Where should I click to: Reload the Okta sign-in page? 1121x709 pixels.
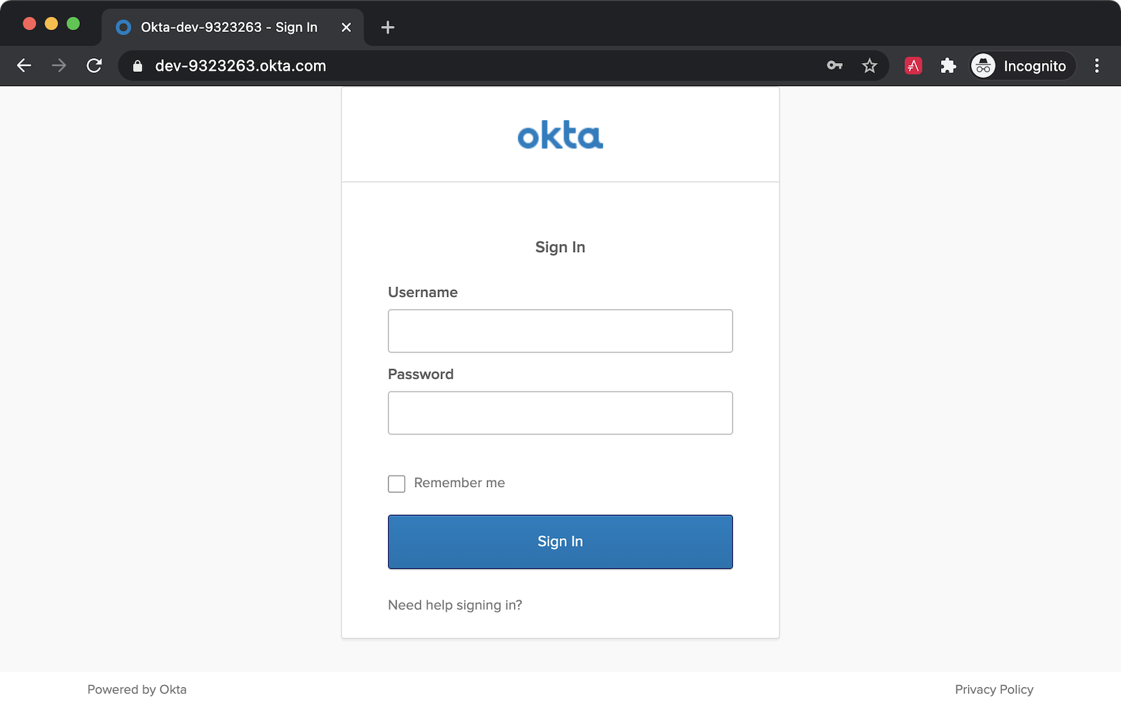click(95, 66)
